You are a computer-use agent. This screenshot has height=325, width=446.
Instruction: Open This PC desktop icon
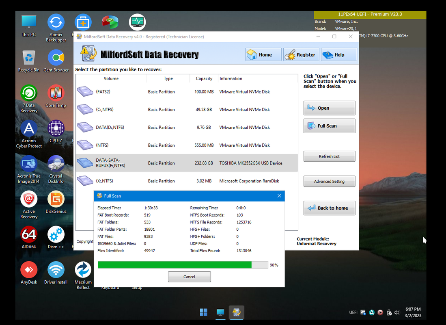[x=29, y=26]
